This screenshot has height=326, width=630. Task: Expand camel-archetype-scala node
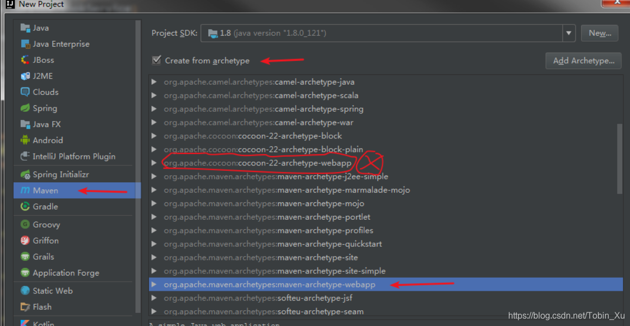pos(154,95)
